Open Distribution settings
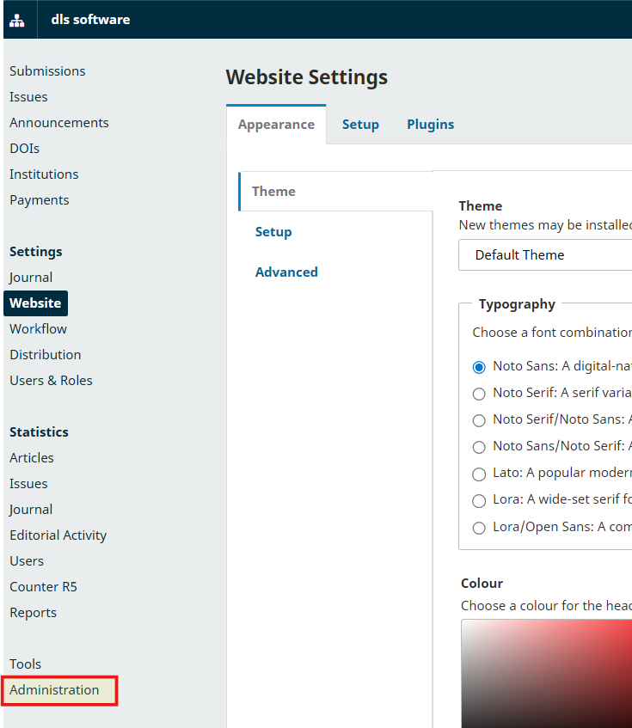The image size is (632, 728). tap(45, 355)
